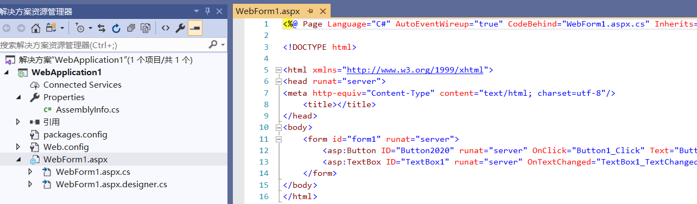Click the Forward navigation arrow in Solution Explorer
697x204 pixels.
click(21, 28)
